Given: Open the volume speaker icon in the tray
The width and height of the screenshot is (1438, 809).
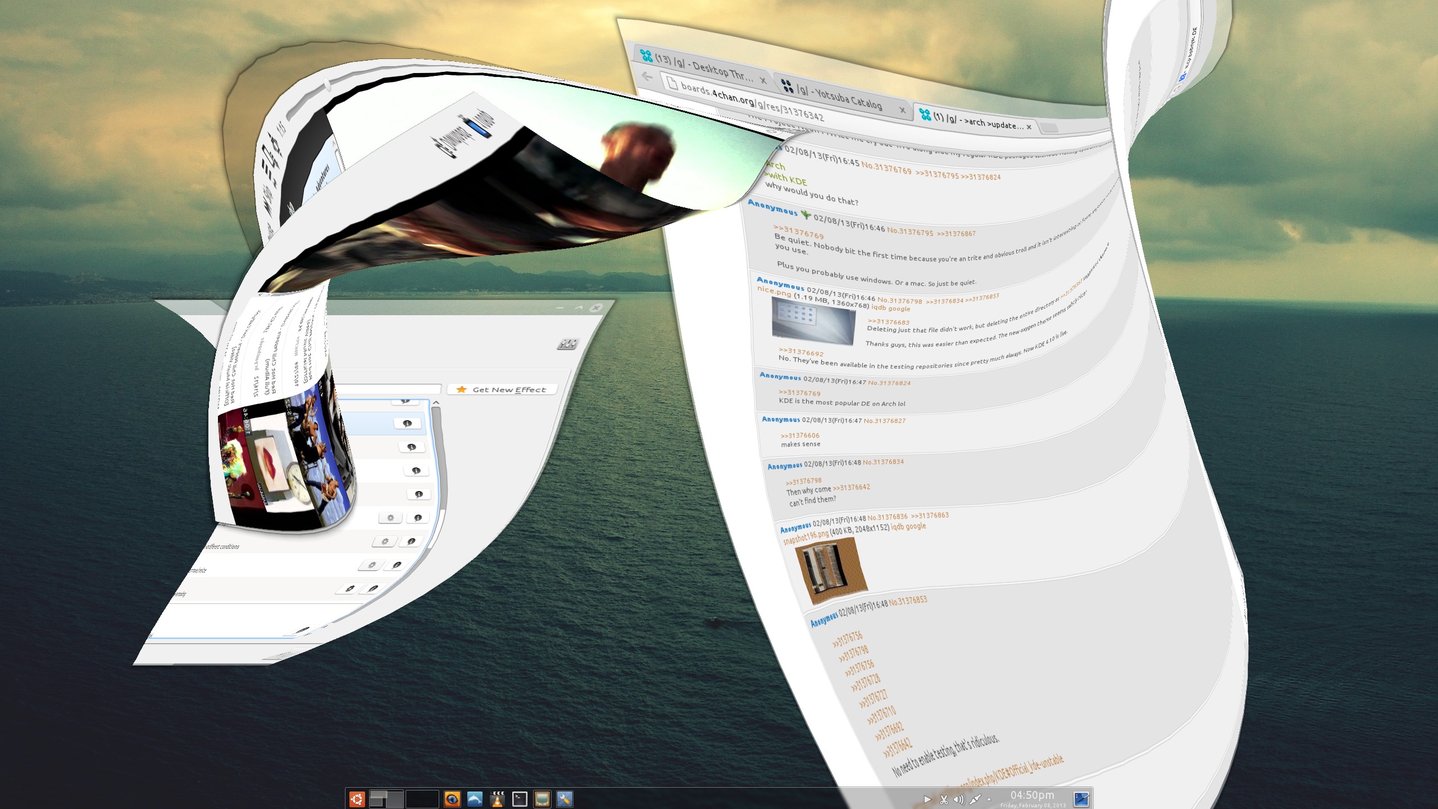Looking at the screenshot, I should point(959,799).
